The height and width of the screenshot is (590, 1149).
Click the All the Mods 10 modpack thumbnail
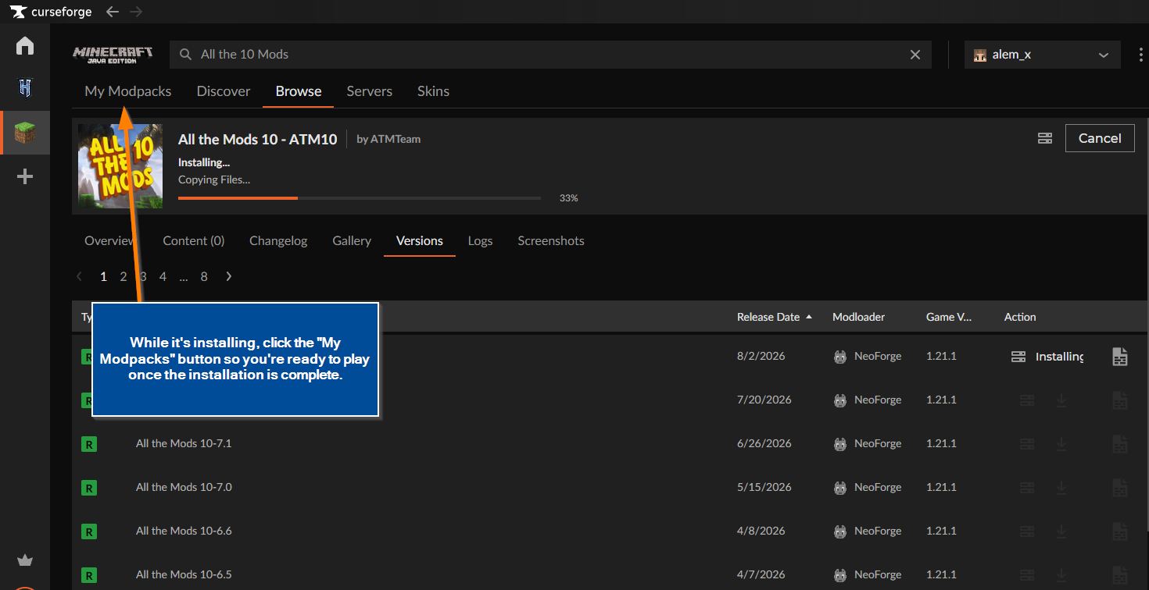tap(120, 166)
